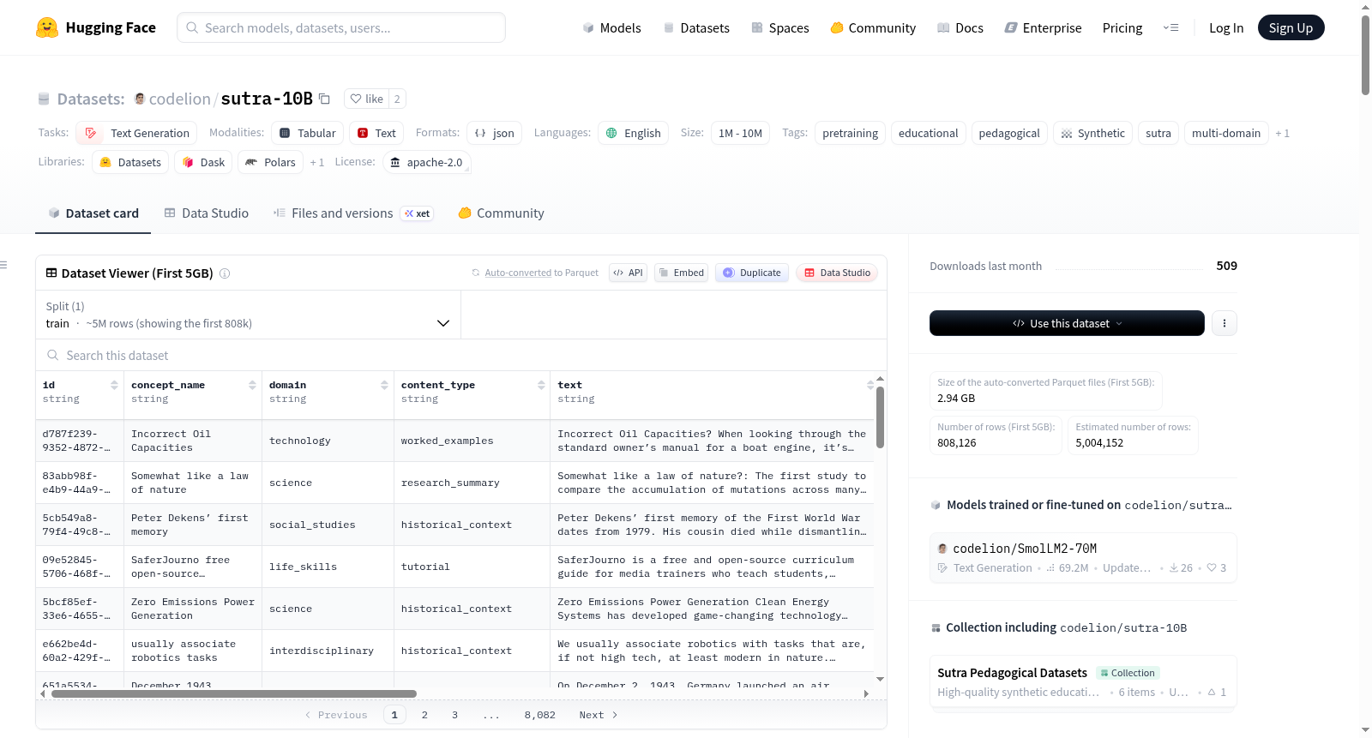1372x738 pixels.
Task: Go to the dataset Community tab
Action: [x=501, y=213]
